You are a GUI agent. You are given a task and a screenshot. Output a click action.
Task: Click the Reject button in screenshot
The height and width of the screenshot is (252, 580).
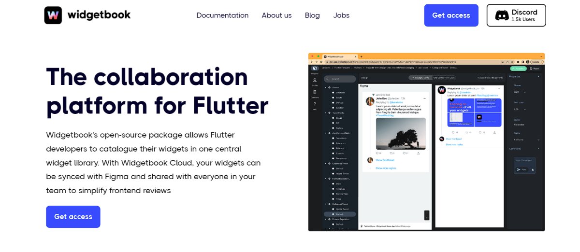pyautogui.click(x=535, y=69)
